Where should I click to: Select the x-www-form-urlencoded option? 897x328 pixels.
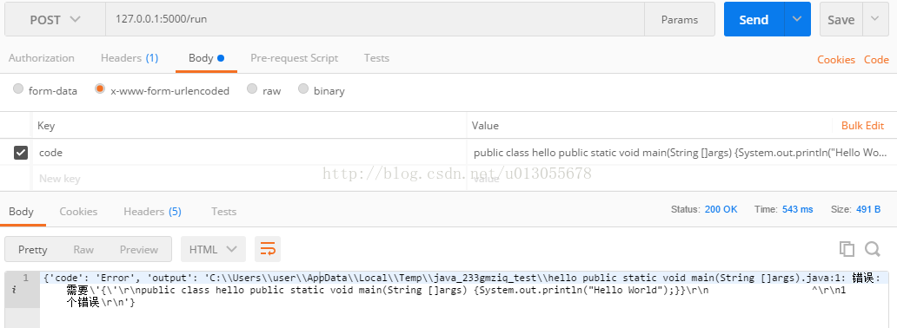point(100,89)
